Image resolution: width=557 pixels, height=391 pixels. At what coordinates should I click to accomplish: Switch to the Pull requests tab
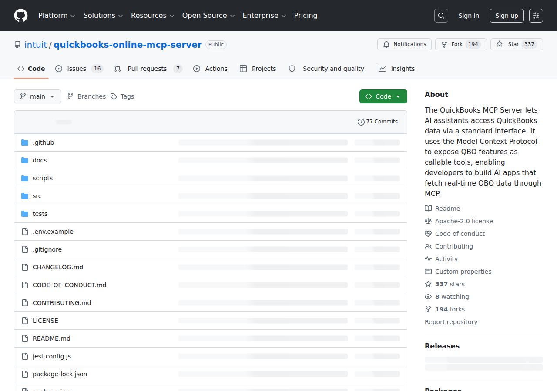(x=148, y=69)
